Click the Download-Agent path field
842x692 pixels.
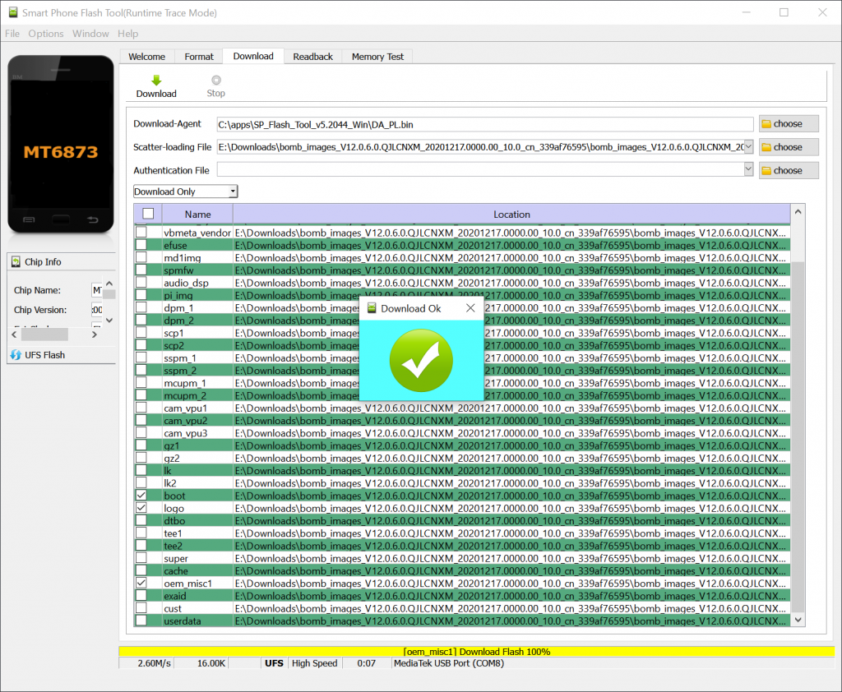point(485,125)
